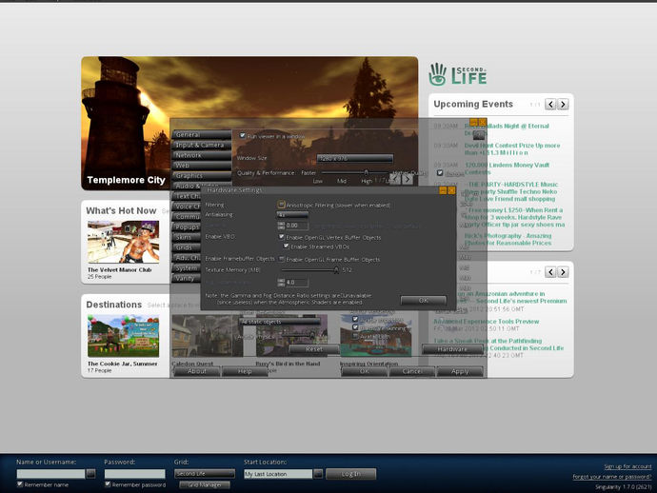Screen dimensions: 657x493
Task: Click the Start Location text field
Action: tap(278, 474)
